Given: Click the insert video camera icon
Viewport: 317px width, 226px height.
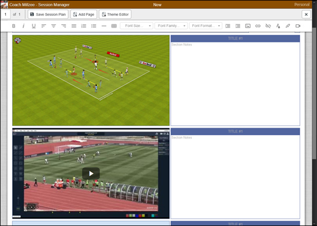Looking at the screenshot, I should point(298,26).
